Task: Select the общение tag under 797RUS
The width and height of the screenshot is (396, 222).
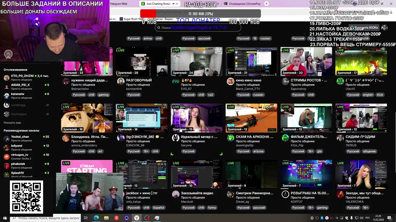Action: point(369,151)
